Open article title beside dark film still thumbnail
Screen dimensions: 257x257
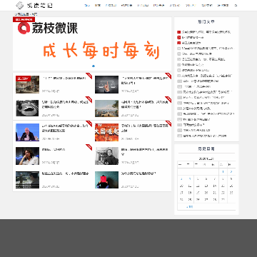(x=65, y=173)
